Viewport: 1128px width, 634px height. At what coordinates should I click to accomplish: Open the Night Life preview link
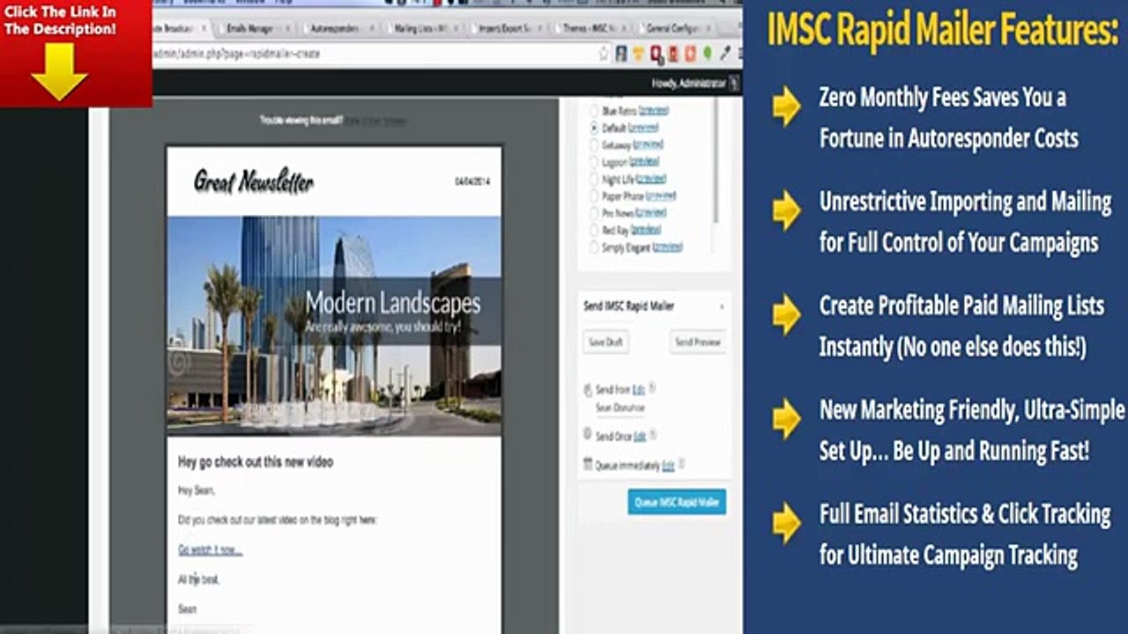point(650,179)
